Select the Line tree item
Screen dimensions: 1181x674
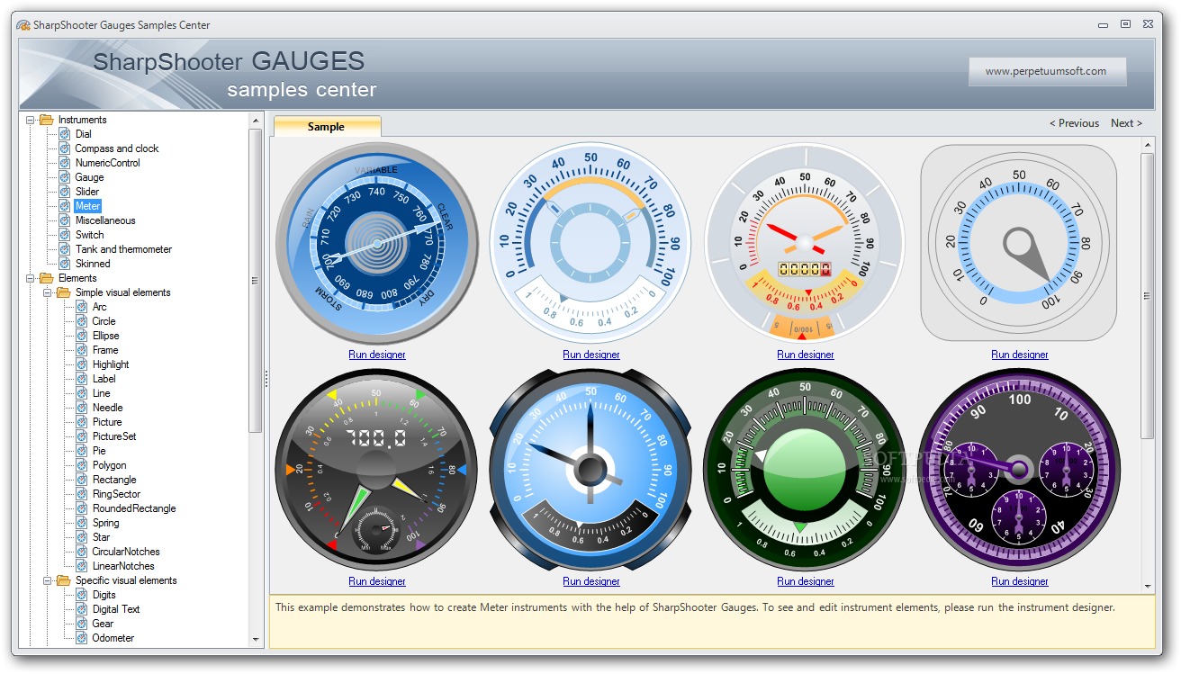[x=102, y=393]
